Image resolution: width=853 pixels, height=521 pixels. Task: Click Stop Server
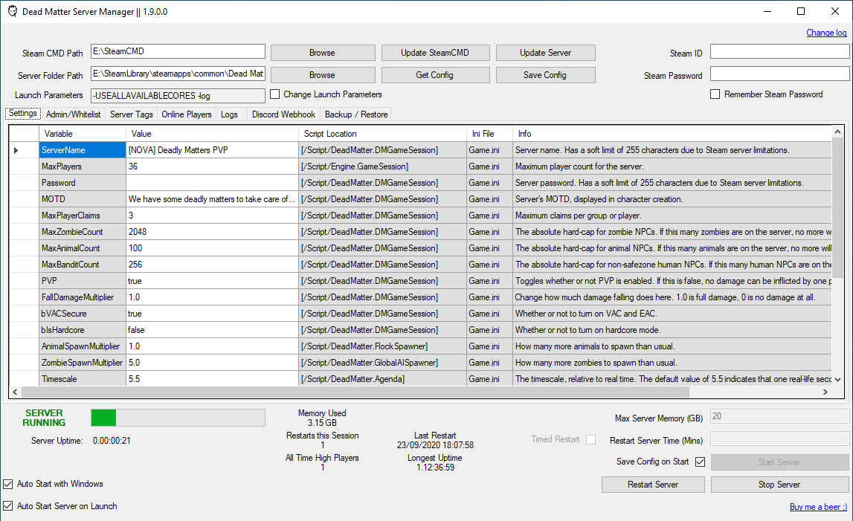click(779, 484)
